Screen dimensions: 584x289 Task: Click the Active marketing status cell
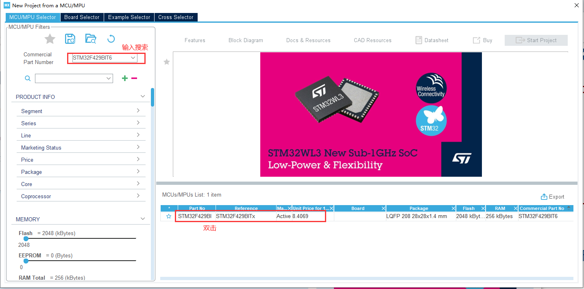[284, 216]
